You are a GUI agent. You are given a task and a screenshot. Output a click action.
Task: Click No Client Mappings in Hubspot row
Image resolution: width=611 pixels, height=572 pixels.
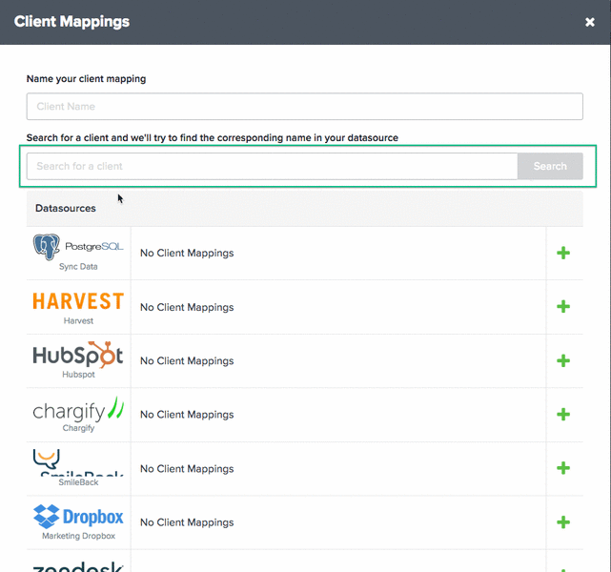coord(187,361)
